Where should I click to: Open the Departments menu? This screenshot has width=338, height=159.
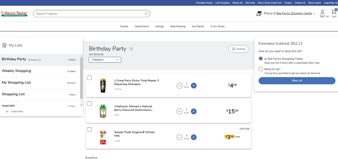click(142, 26)
